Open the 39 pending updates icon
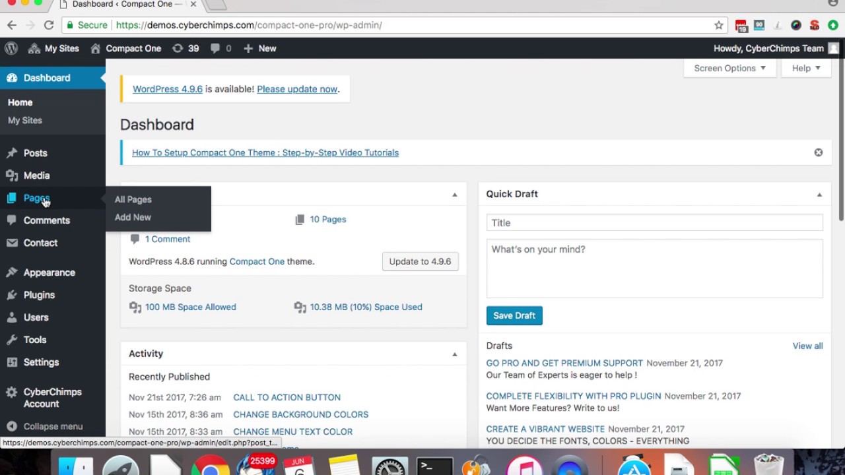The width and height of the screenshot is (845, 475). (186, 48)
